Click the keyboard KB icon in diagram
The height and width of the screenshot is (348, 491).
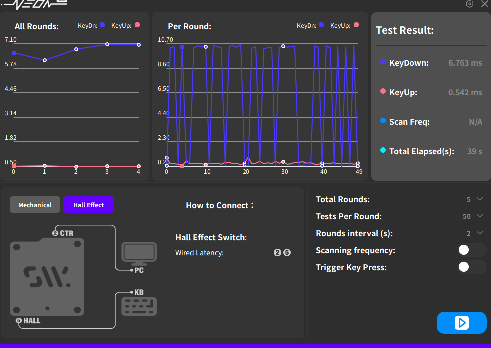[x=139, y=306]
